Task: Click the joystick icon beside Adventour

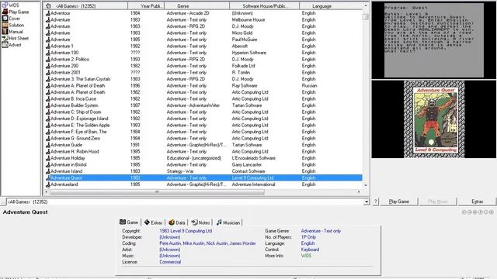Action: click(48, 13)
